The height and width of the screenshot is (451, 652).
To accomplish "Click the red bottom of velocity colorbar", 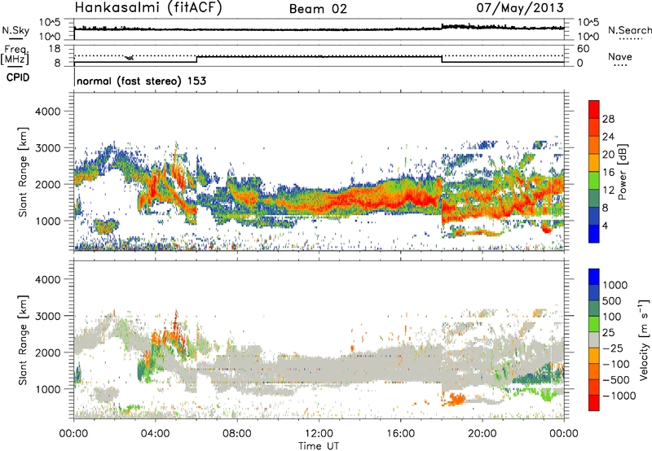I will 594,403.
